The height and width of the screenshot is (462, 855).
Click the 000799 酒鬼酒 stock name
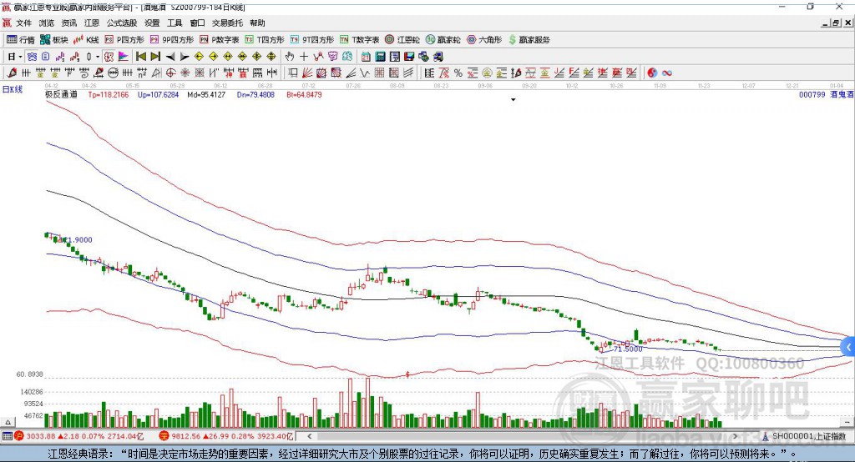coord(826,95)
